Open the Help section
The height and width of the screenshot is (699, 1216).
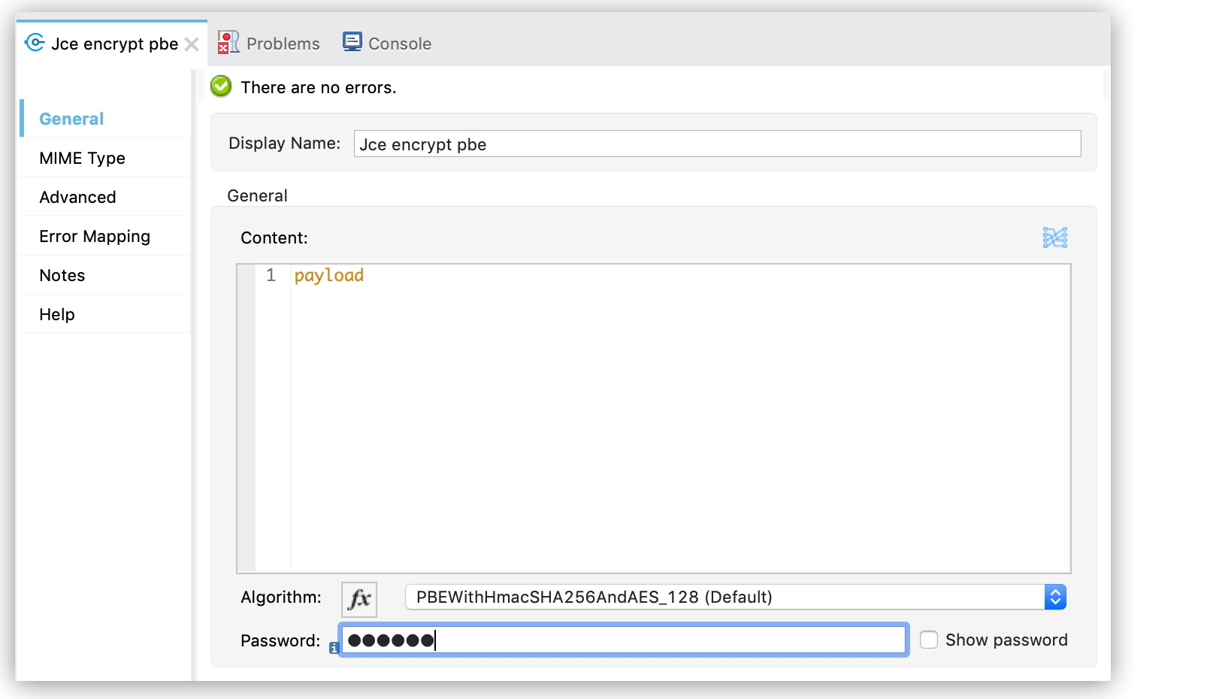[x=56, y=314]
